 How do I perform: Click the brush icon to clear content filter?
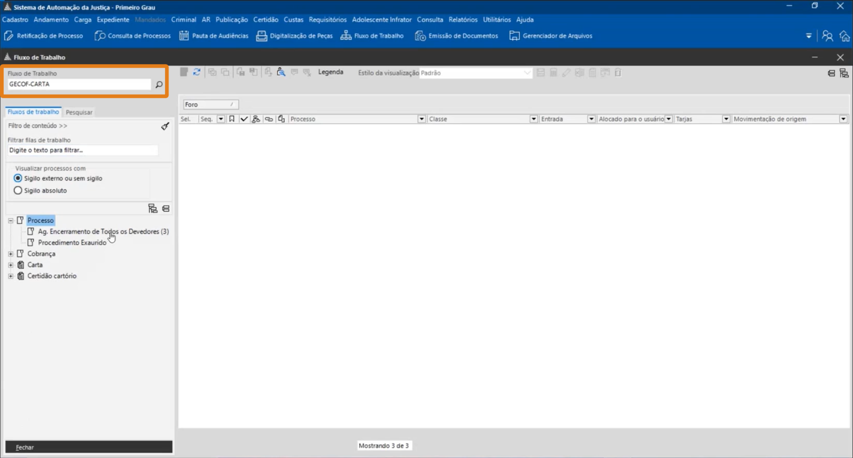point(165,126)
